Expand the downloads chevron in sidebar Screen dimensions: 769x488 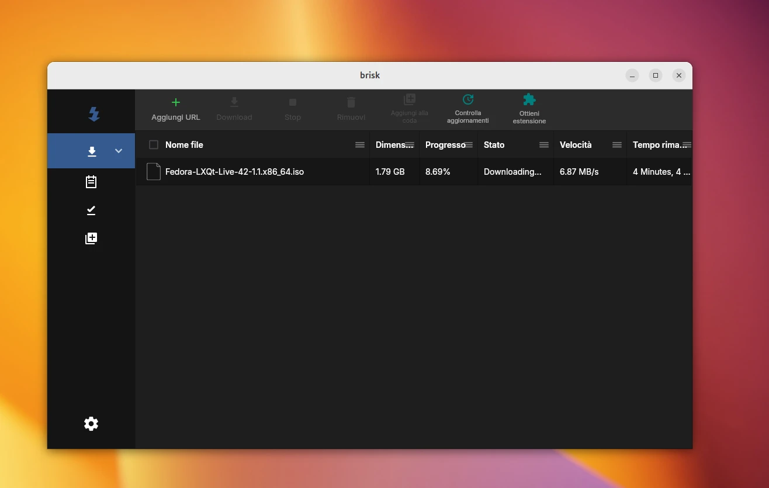coord(119,151)
